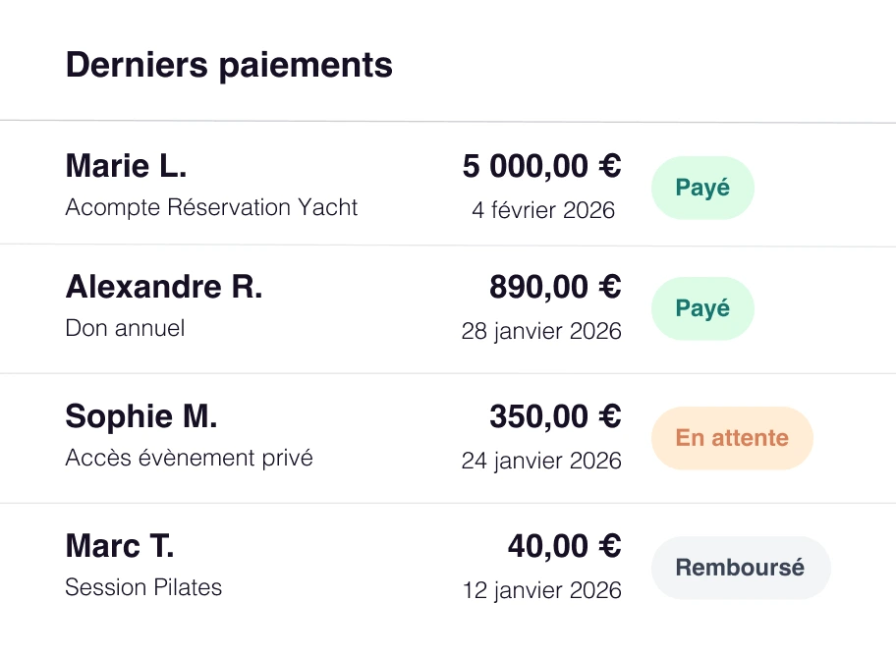Select the 5 000,00 € amount
The height and width of the screenshot is (657, 896).
point(541,166)
